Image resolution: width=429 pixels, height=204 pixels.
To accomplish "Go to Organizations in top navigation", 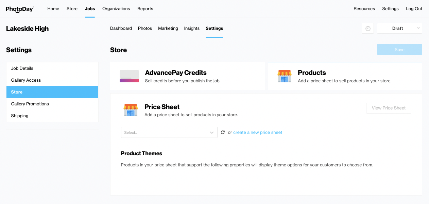I will tap(116, 9).
